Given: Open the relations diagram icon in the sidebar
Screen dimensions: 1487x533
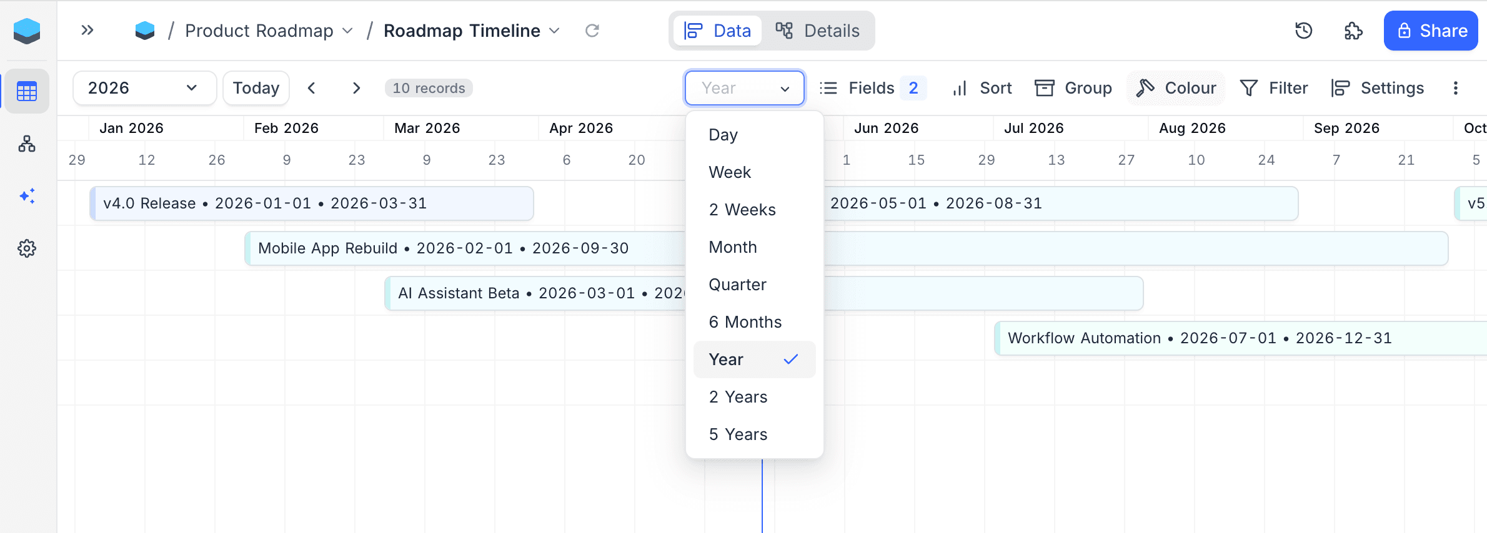Looking at the screenshot, I should tap(27, 144).
